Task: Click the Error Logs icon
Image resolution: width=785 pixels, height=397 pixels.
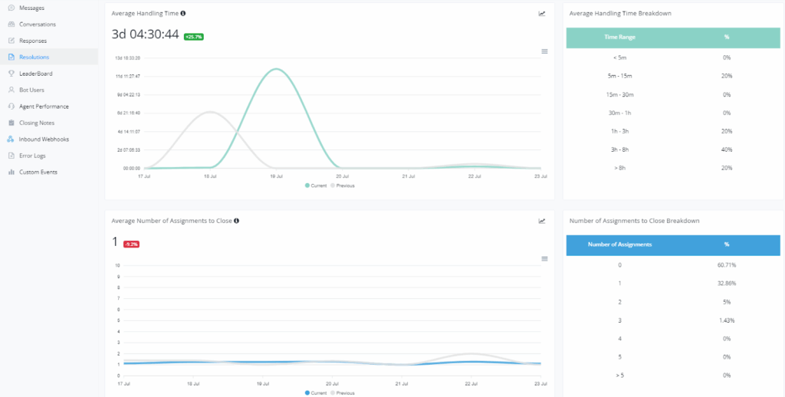Action: point(11,156)
